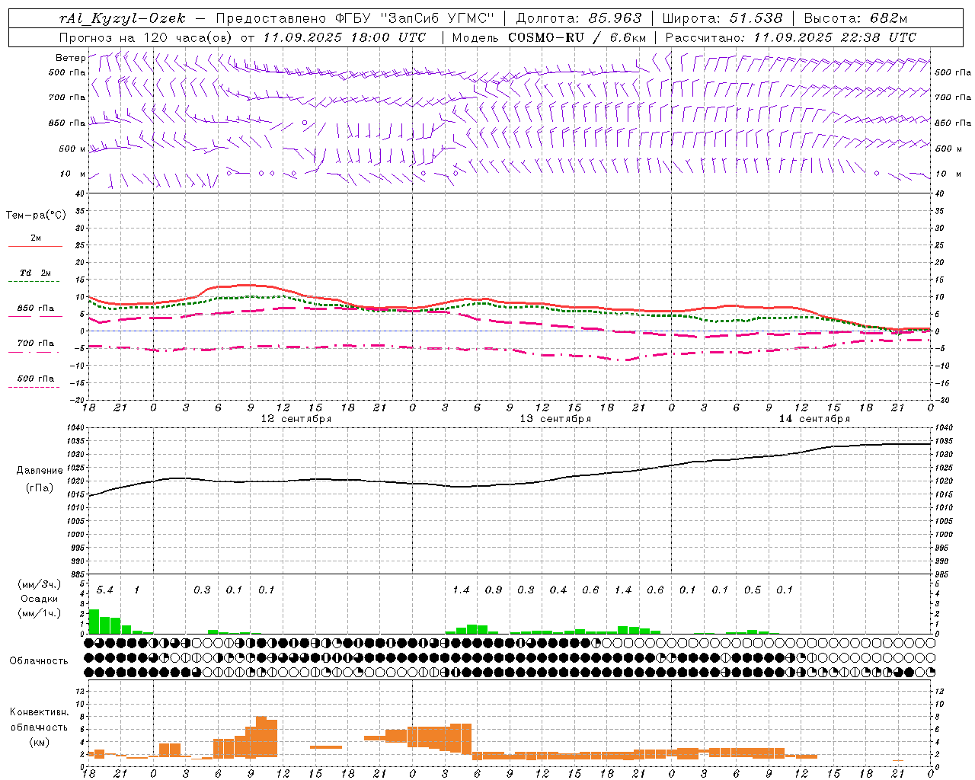Viewport: 975px width, 780px height.
Task: Click the 0.9 precipitation value
Action: [494, 590]
